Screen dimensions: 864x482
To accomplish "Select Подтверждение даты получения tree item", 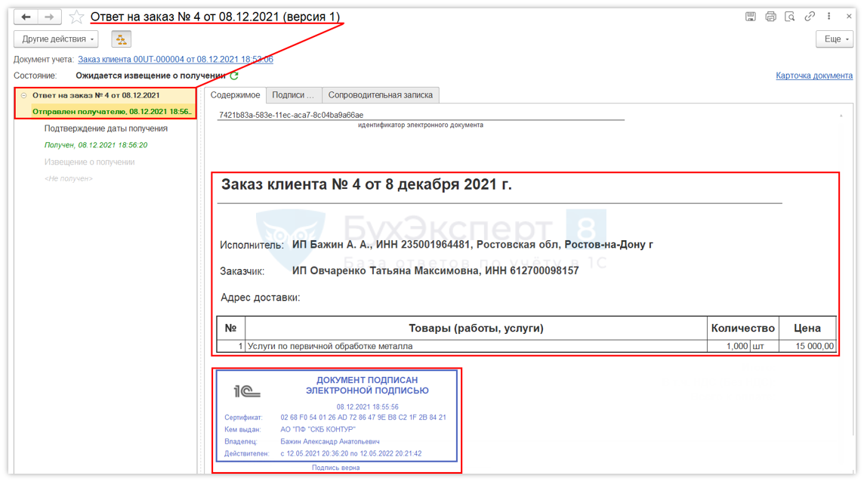I will click(106, 128).
